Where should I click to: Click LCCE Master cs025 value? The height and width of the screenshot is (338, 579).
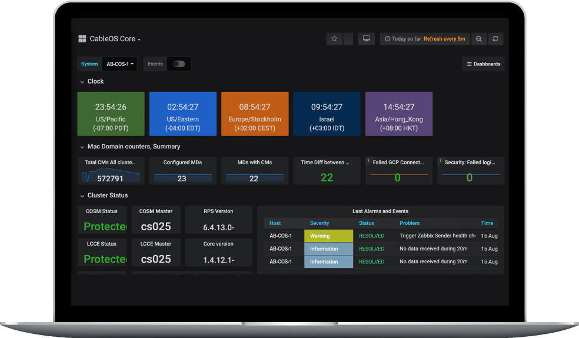click(156, 259)
